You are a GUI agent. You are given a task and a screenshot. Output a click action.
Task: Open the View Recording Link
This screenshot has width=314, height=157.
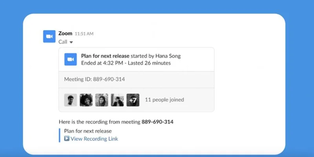pyautogui.click(x=94, y=139)
